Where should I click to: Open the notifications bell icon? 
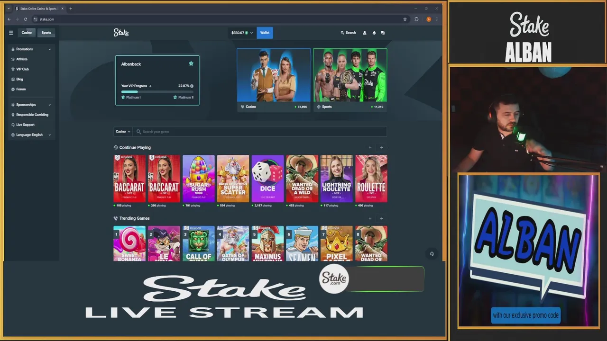pyautogui.click(x=374, y=33)
